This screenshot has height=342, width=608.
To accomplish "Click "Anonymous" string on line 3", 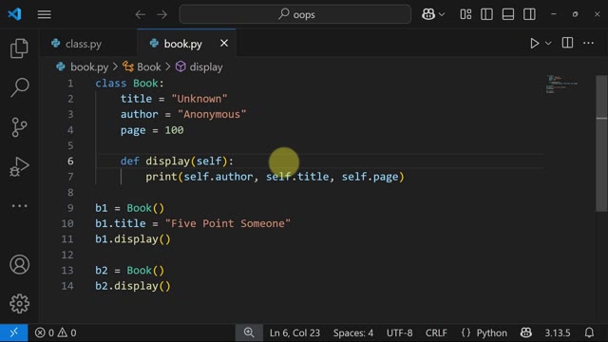I will pos(212,114).
